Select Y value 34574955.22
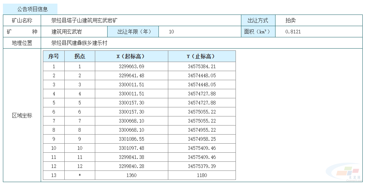 click(x=202, y=130)
